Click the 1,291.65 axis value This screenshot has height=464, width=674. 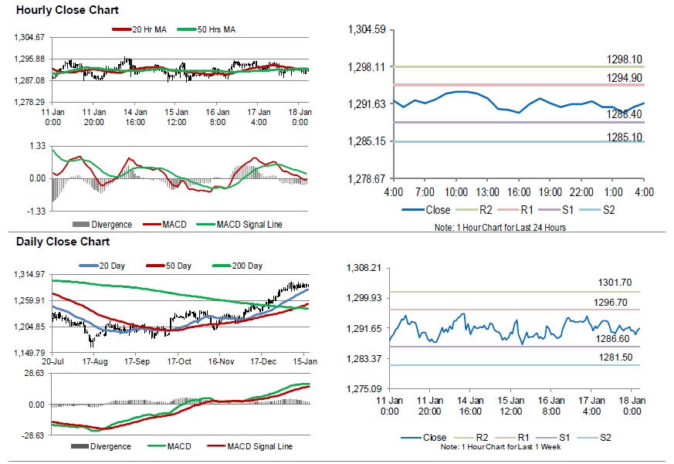pyautogui.click(x=364, y=329)
